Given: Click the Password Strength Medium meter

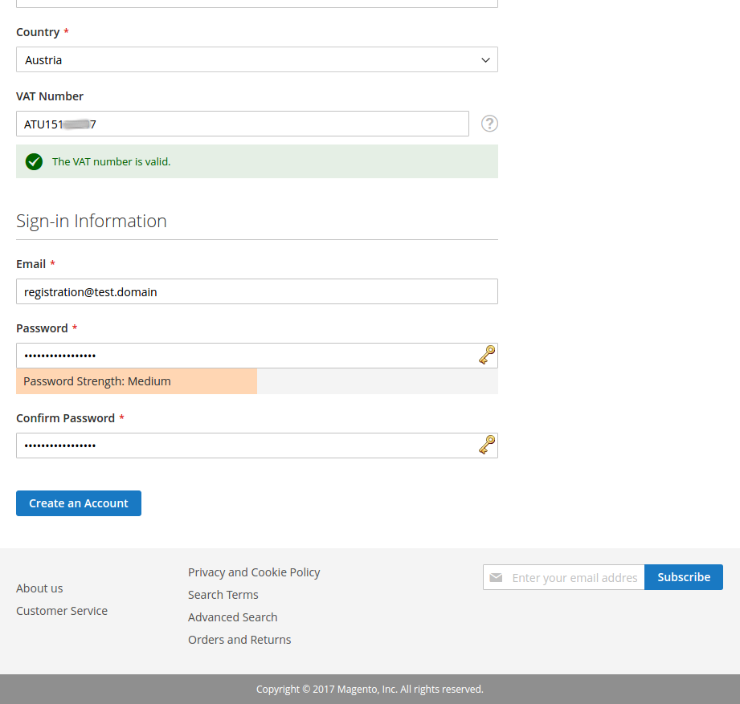Looking at the screenshot, I should click(x=137, y=381).
